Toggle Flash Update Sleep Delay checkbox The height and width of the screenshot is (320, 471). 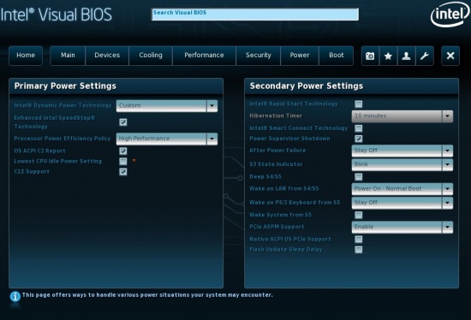click(x=358, y=250)
